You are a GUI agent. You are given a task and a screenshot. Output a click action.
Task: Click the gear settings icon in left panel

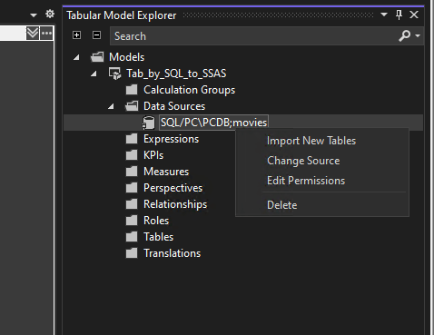tap(50, 14)
